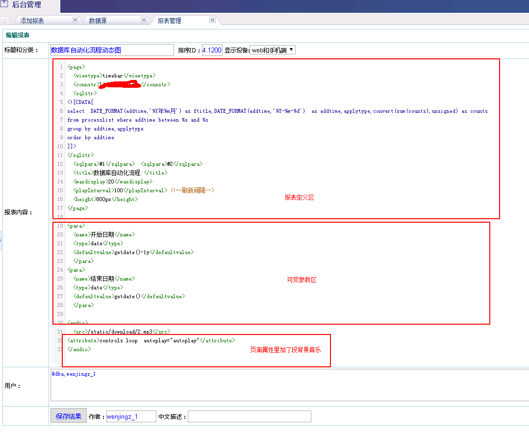
Task: Click line number 24 in the editor gutter
Action: click(60, 270)
